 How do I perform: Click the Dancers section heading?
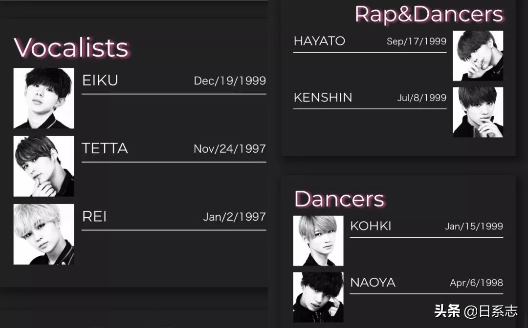[339, 199]
